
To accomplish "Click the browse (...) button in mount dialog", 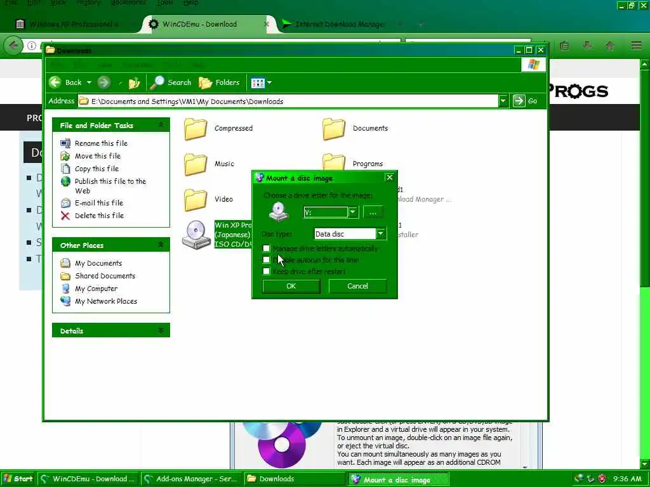I will pyautogui.click(x=373, y=212).
